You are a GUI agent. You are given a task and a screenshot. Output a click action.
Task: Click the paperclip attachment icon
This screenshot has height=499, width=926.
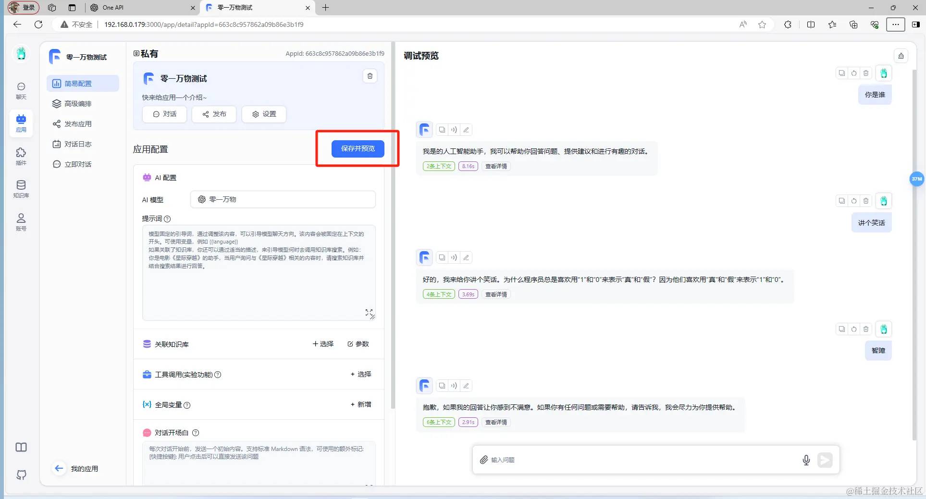coord(483,460)
